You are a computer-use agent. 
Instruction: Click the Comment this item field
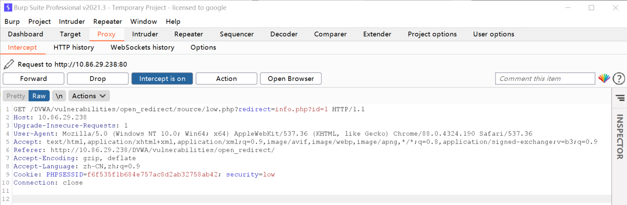545,78
